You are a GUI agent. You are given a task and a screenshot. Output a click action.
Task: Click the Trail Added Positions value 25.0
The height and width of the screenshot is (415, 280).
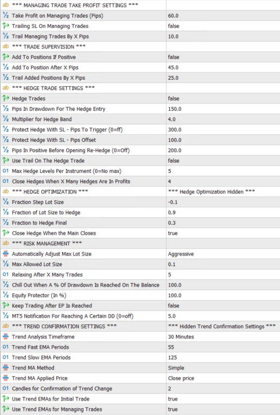click(173, 78)
